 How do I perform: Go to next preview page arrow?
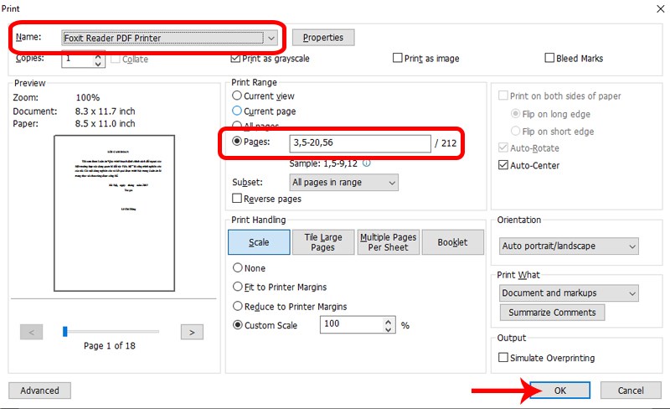(192, 332)
